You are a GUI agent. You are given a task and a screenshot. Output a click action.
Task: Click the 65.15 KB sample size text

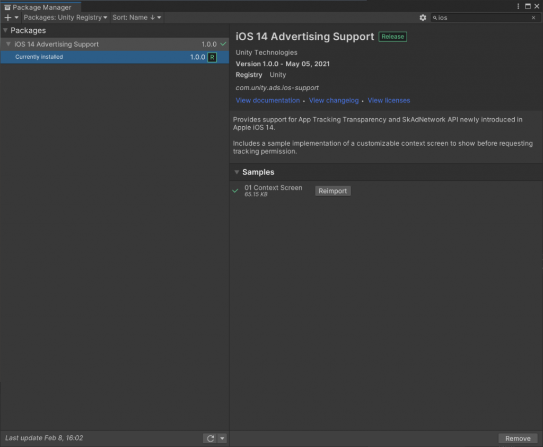pyautogui.click(x=256, y=195)
